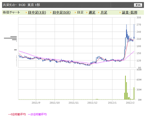Screen dimensions: 156x117
Task: Click the last green volume bar in 2012/2
Action: 134,93
